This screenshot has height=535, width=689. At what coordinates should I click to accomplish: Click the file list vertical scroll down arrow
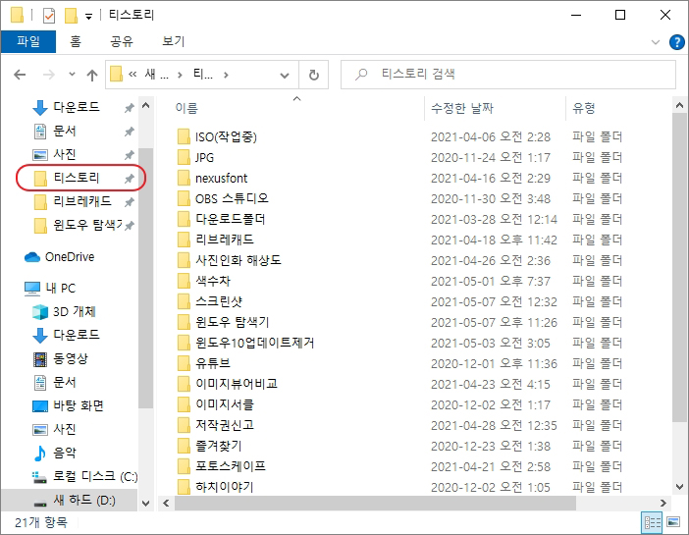679,487
